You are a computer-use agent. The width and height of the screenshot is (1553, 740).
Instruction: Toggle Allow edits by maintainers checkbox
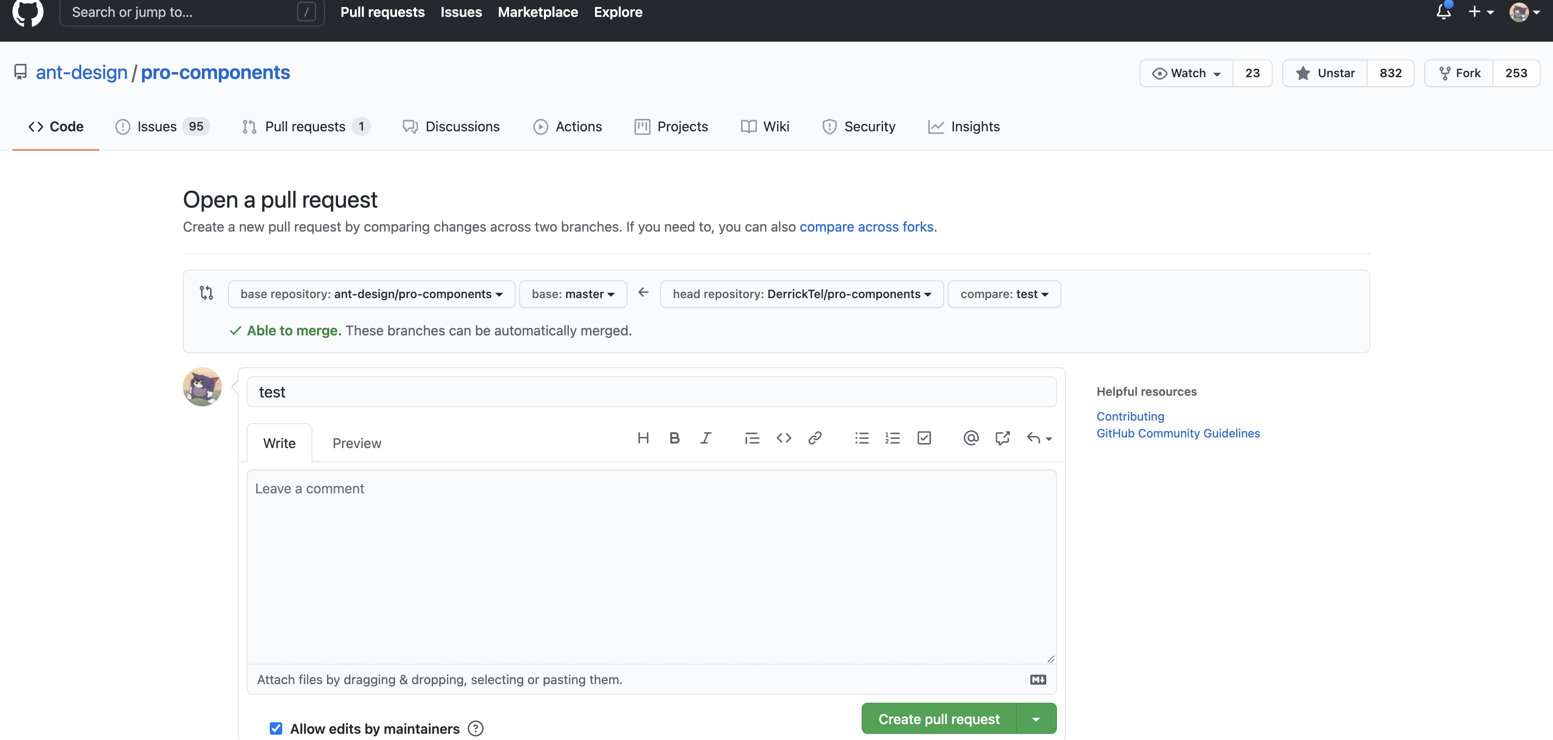click(276, 728)
